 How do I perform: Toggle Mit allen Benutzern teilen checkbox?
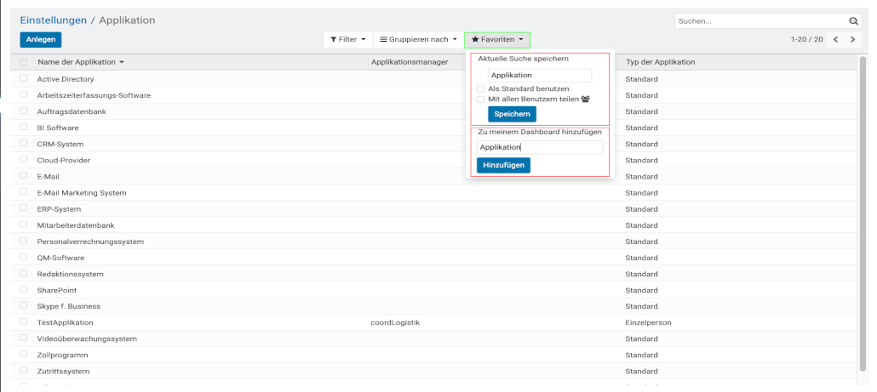481,99
